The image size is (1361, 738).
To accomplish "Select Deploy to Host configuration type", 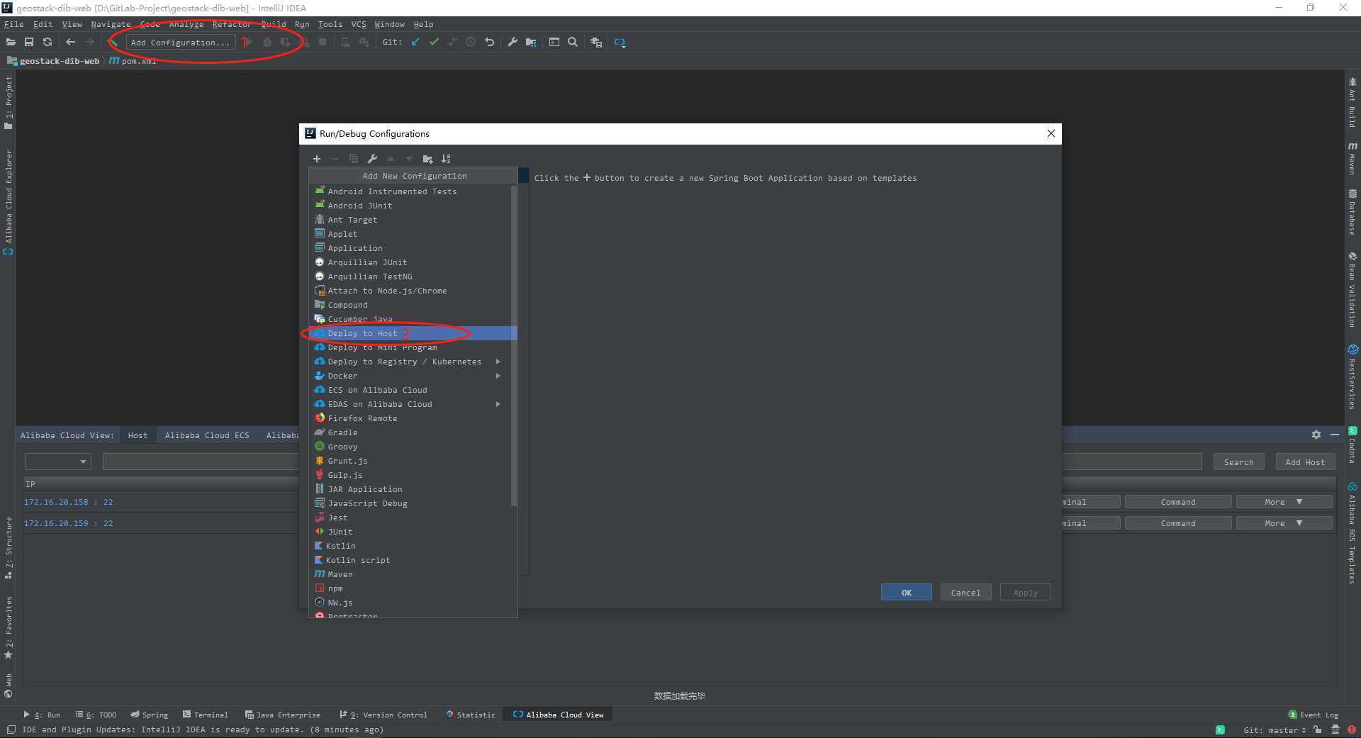I will pos(413,333).
